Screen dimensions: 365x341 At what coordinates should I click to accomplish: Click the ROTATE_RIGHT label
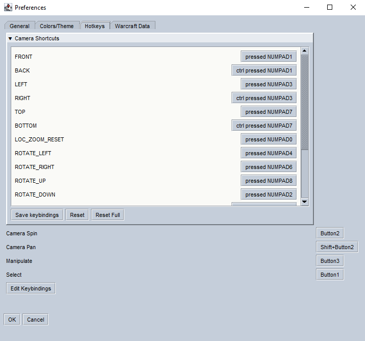[34, 167]
